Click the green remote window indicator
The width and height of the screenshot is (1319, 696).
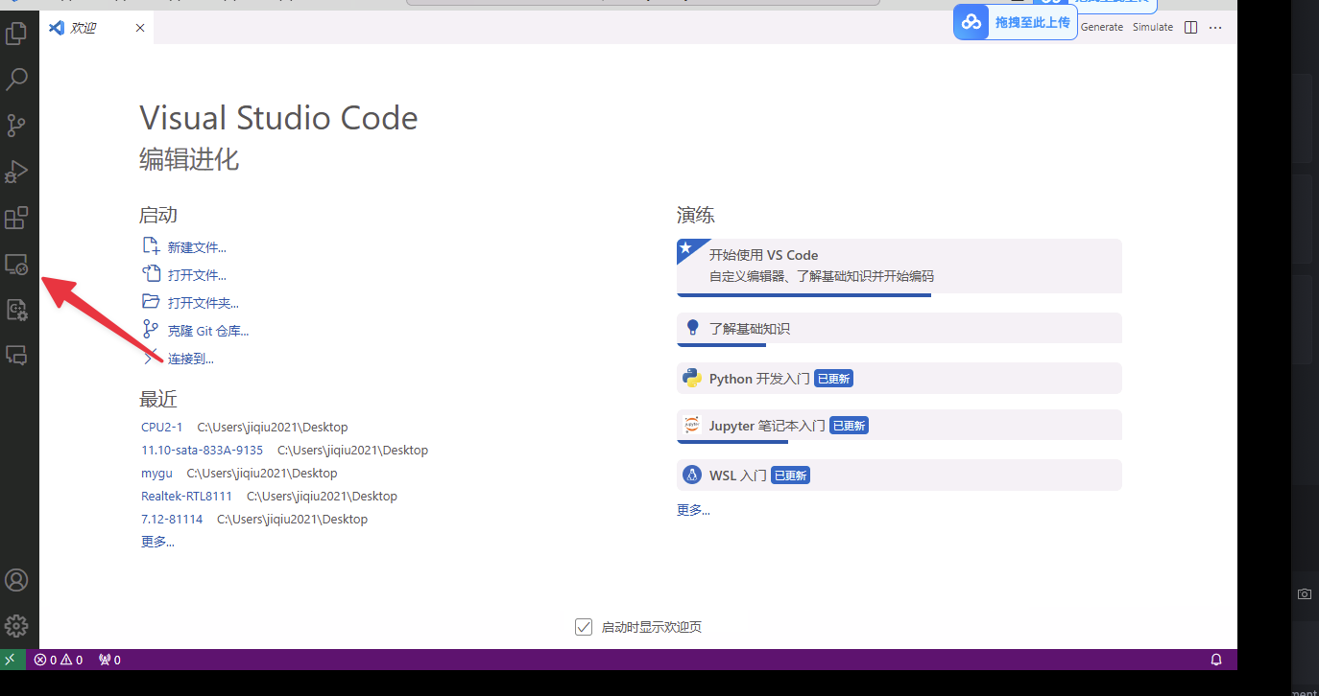point(11,660)
